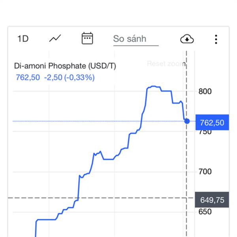
Task: Click the -2,50 (-0,33%) change text
Action: point(70,78)
